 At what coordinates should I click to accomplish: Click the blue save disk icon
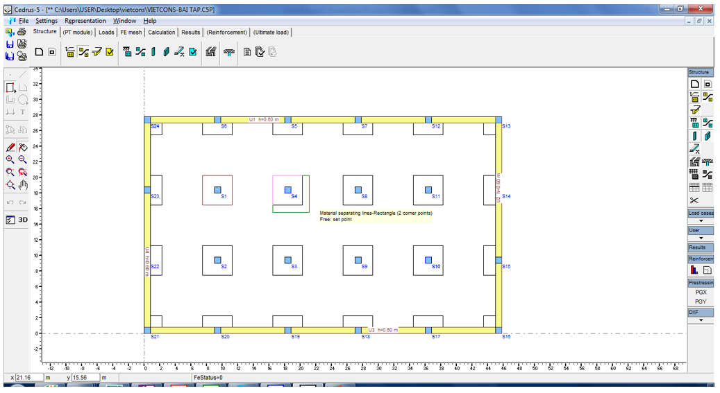pos(10,44)
